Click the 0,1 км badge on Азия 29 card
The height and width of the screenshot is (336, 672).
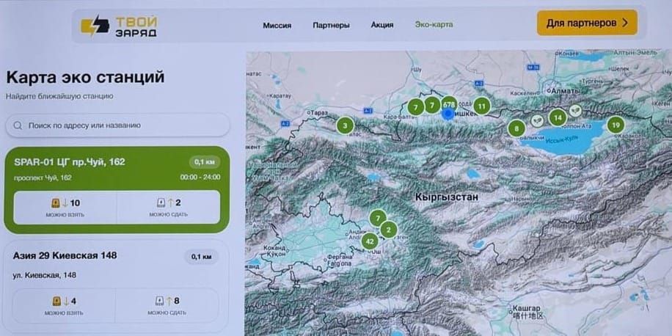click(202, 257)
